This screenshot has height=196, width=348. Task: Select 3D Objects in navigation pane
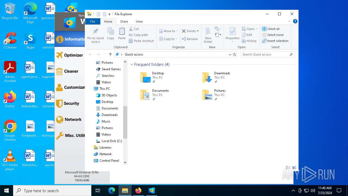(107, 95)
